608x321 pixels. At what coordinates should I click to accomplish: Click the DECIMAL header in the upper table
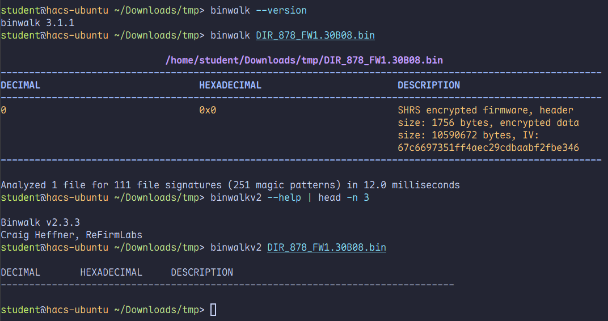(20, 85)
